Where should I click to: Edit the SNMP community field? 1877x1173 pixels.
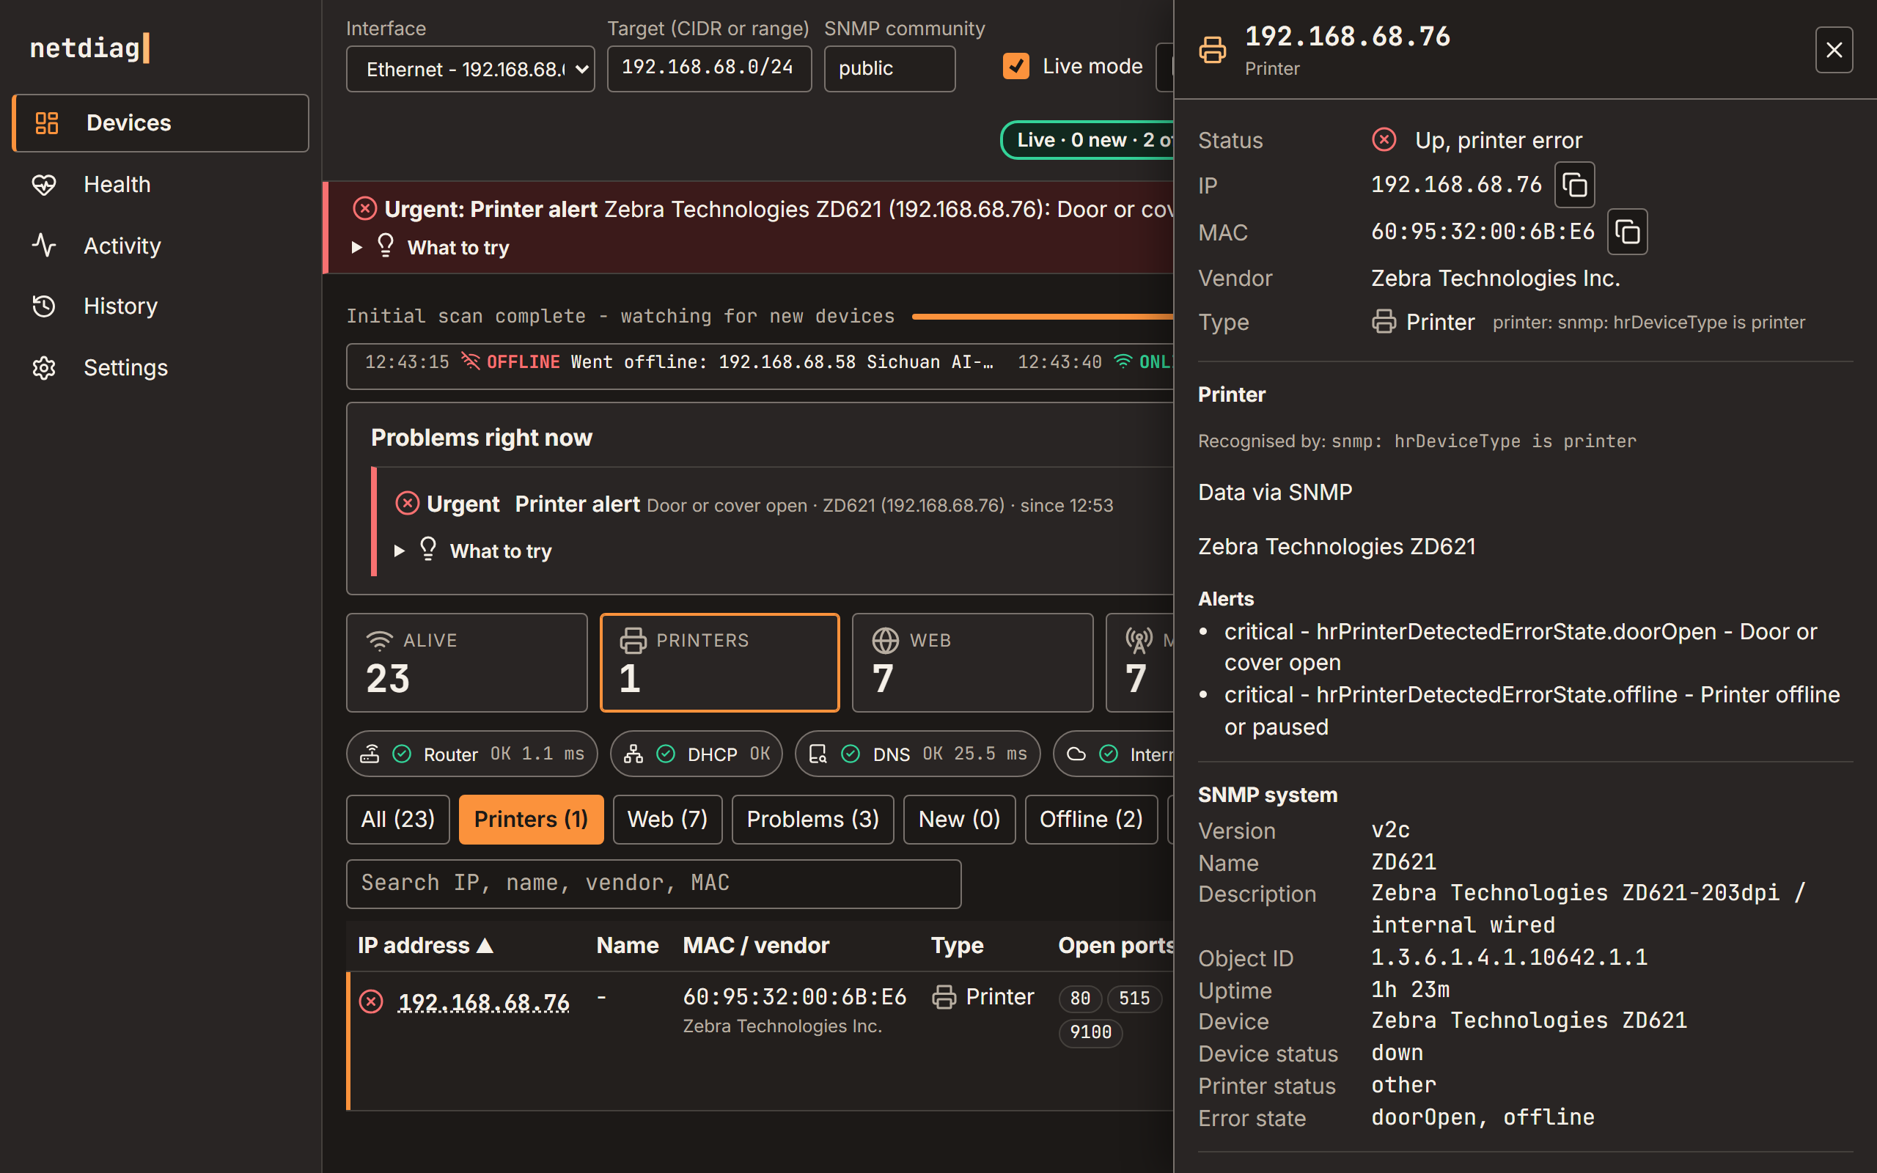(889, 68)
